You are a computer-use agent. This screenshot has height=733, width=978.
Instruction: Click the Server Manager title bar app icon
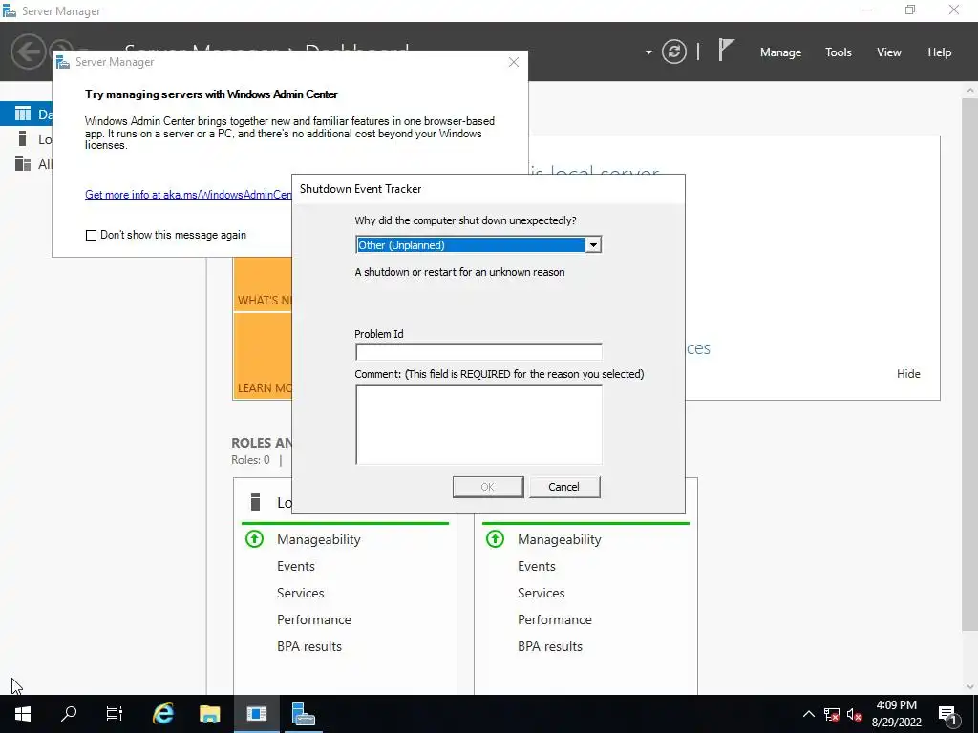[10, 11]
